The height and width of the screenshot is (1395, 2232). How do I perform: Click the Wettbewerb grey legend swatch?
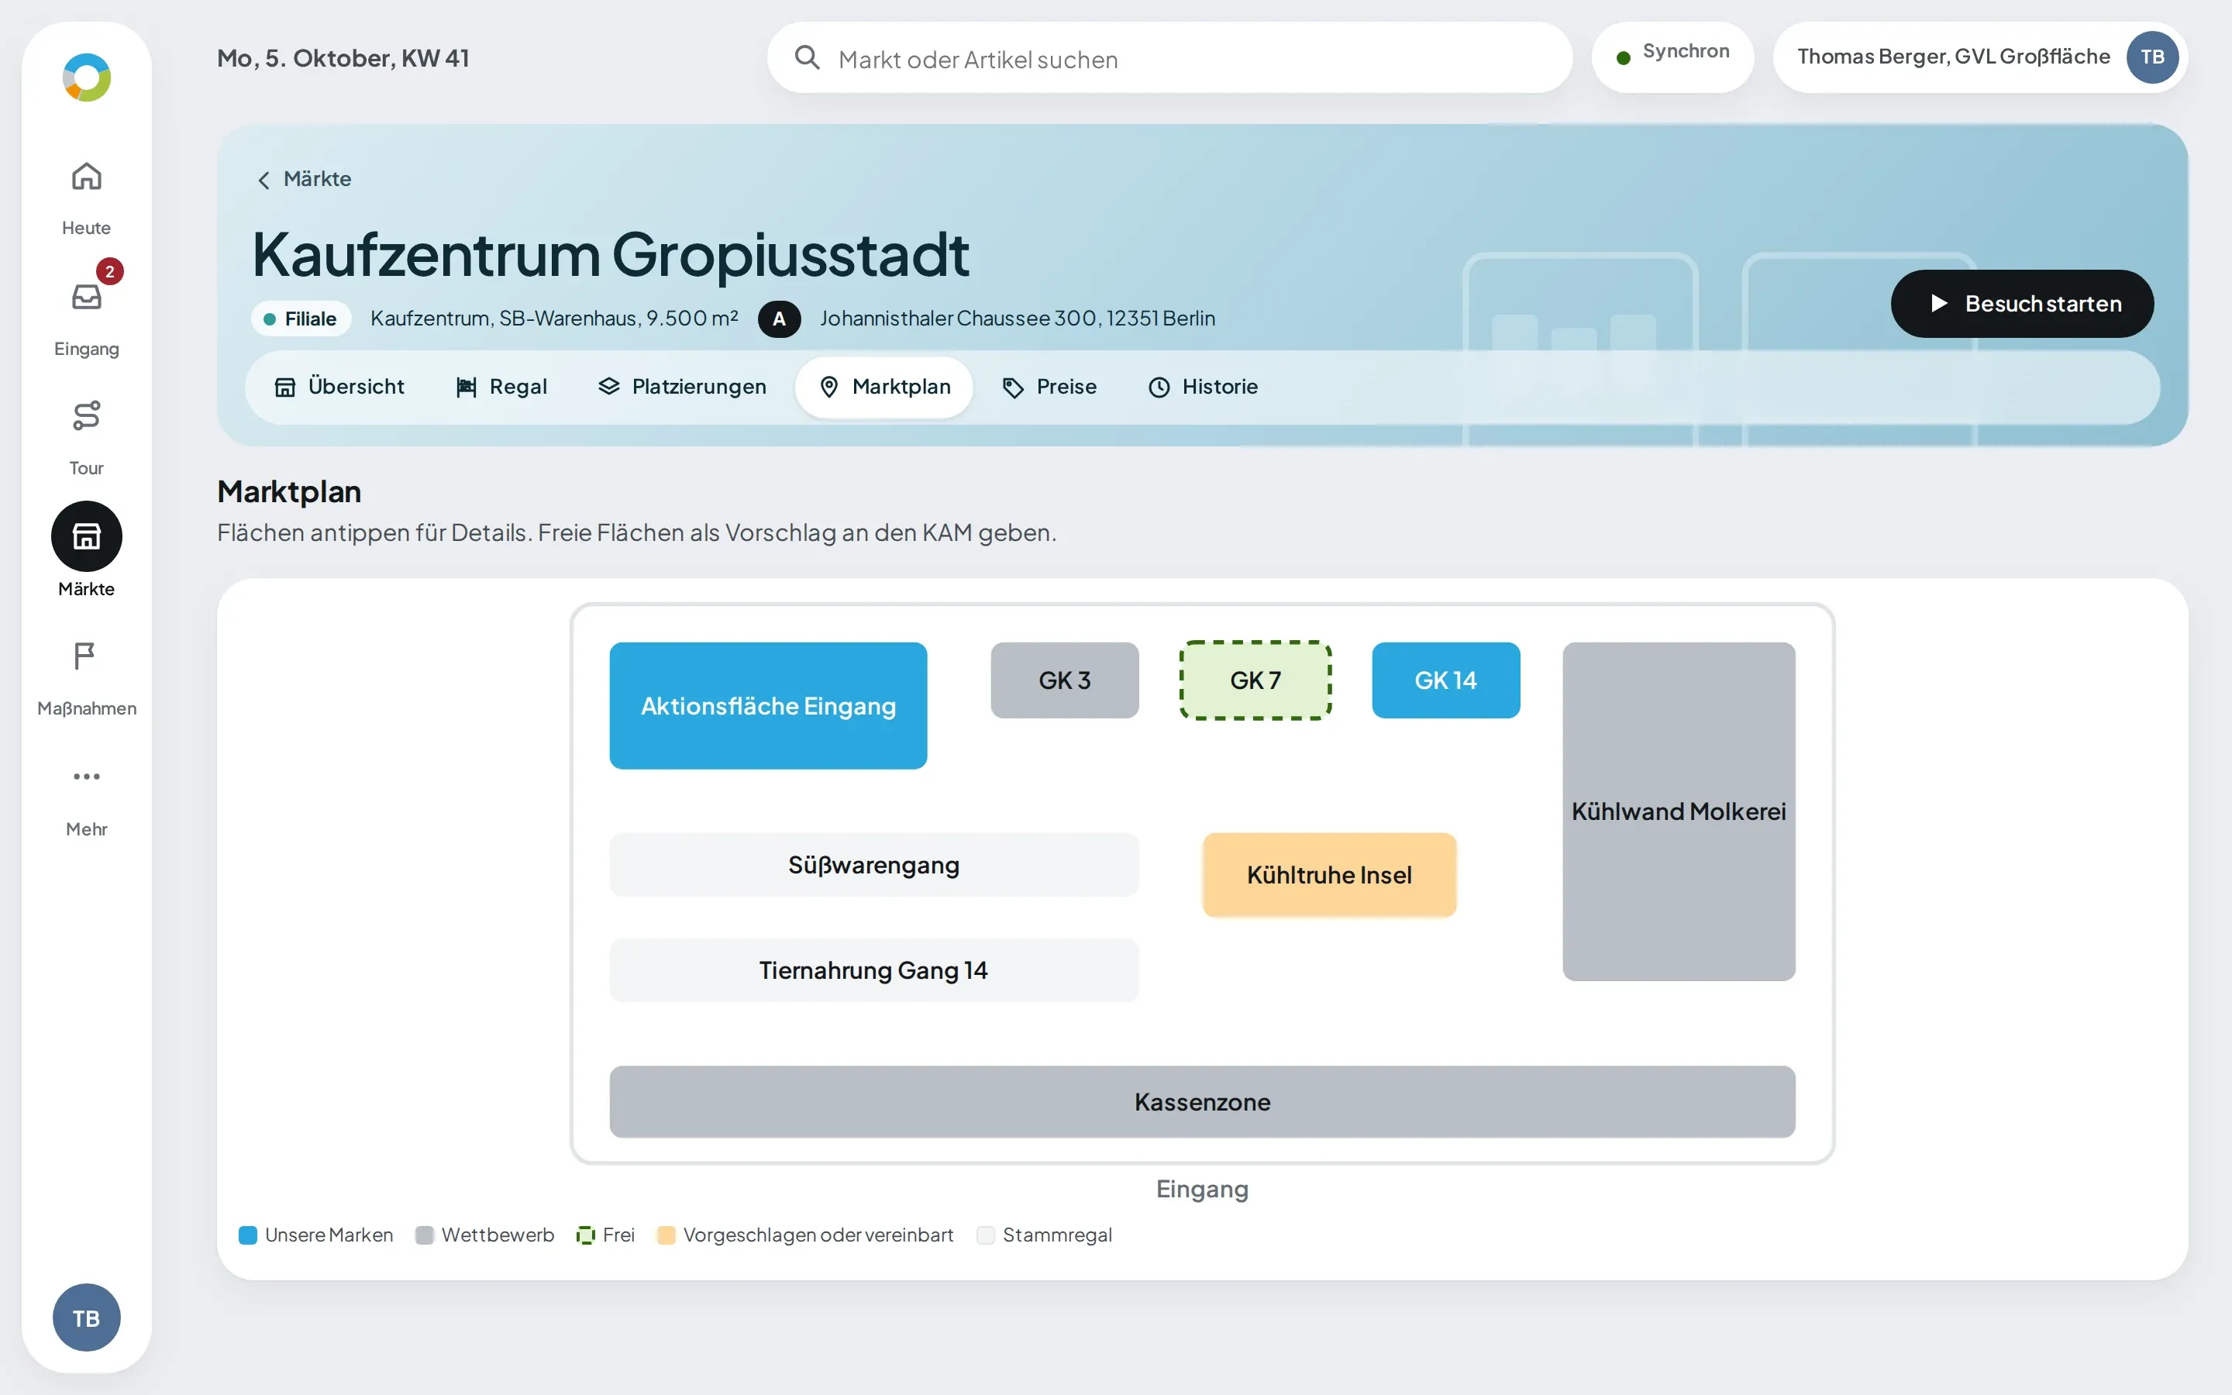424,1235
